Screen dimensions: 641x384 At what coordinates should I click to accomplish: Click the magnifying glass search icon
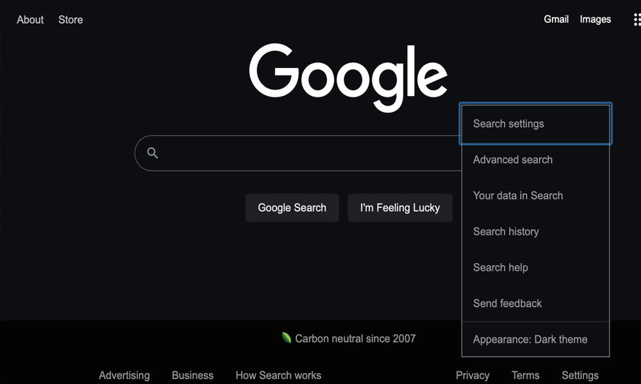[153, 153]
